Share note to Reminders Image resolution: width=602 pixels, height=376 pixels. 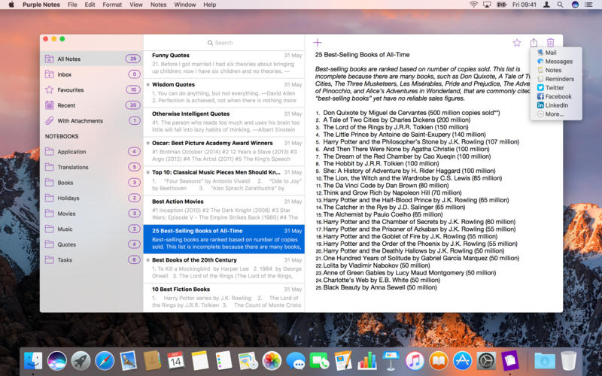point(556,79)
